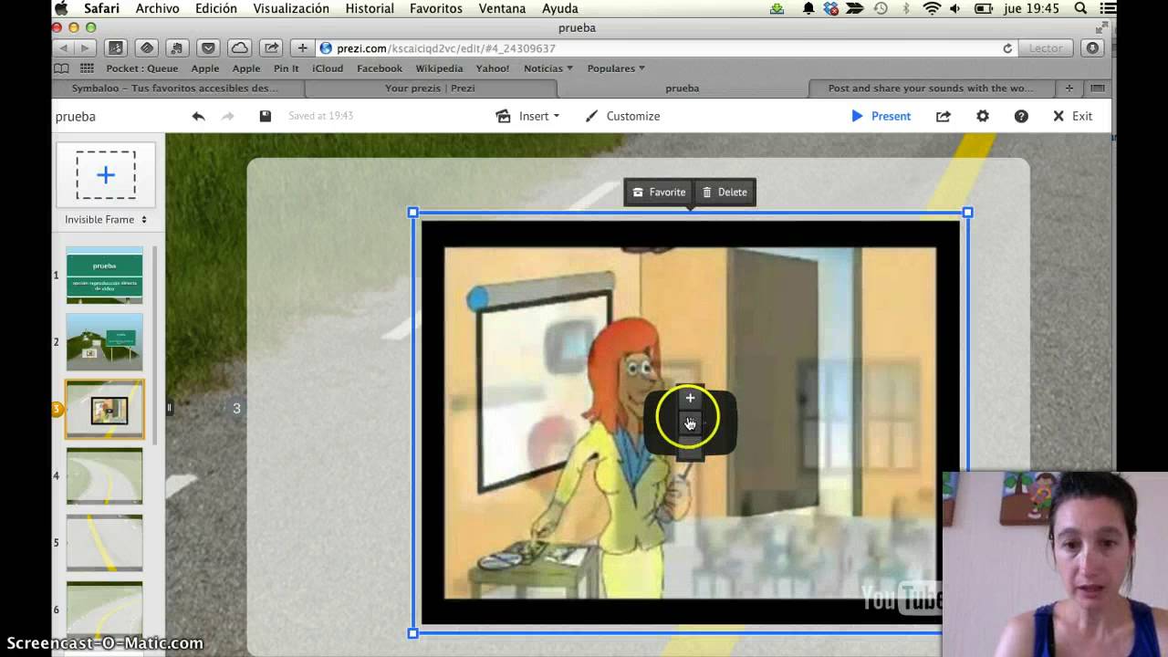The height and width of the screenshot is (657, 1168).
Task: Open the Invisible Frame type dropdown
Action: [x=106, y=219]
